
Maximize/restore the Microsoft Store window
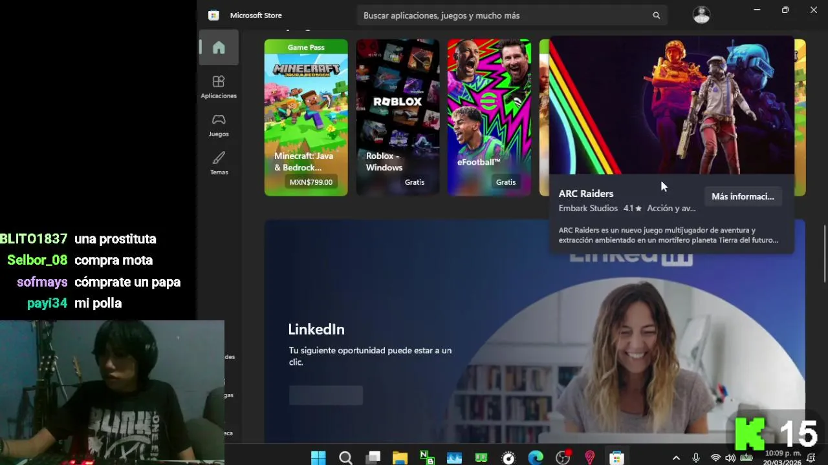[x=785, y=10]
